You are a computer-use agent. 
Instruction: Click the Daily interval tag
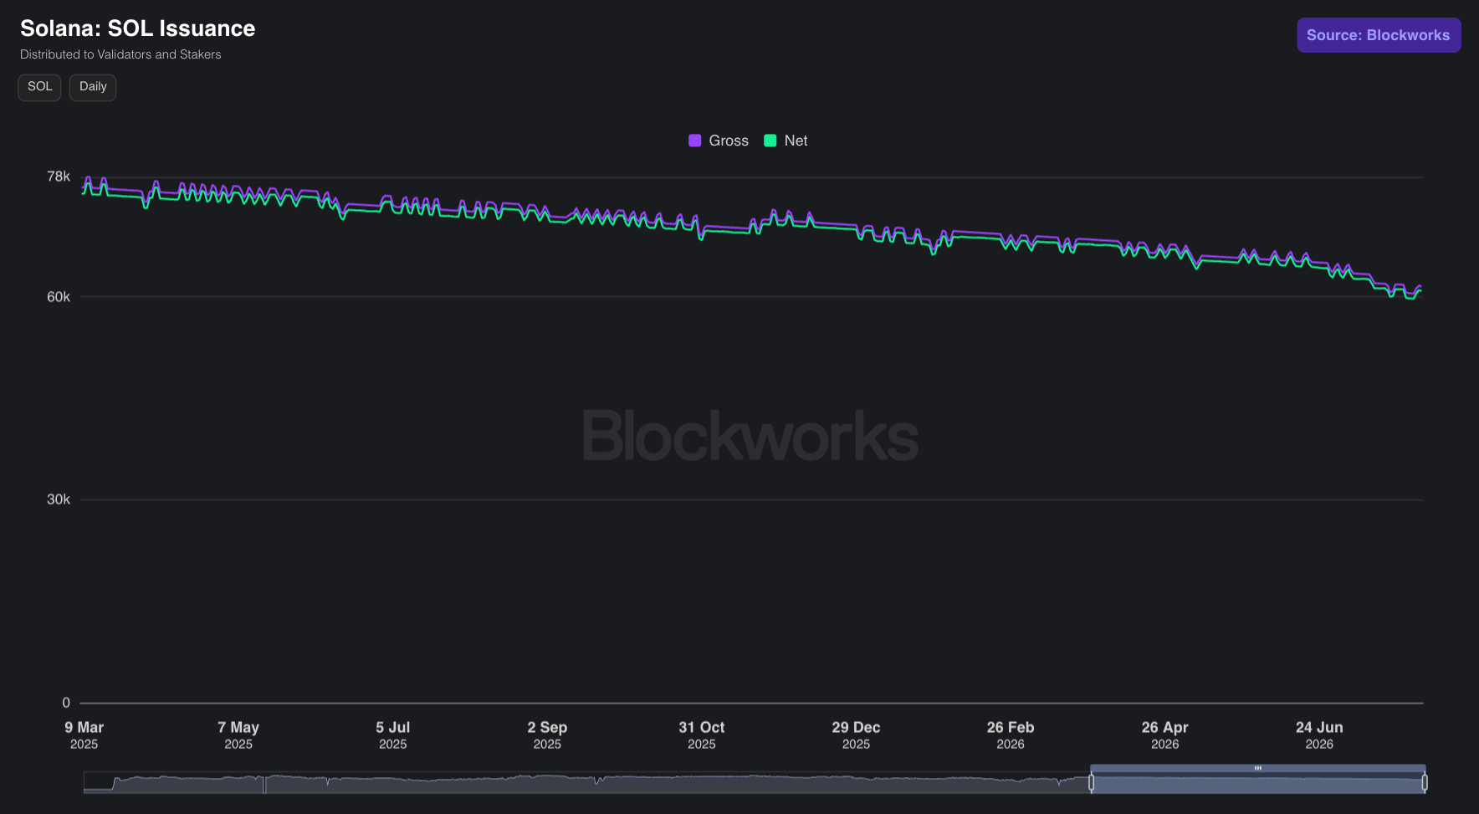click(93, 87)
